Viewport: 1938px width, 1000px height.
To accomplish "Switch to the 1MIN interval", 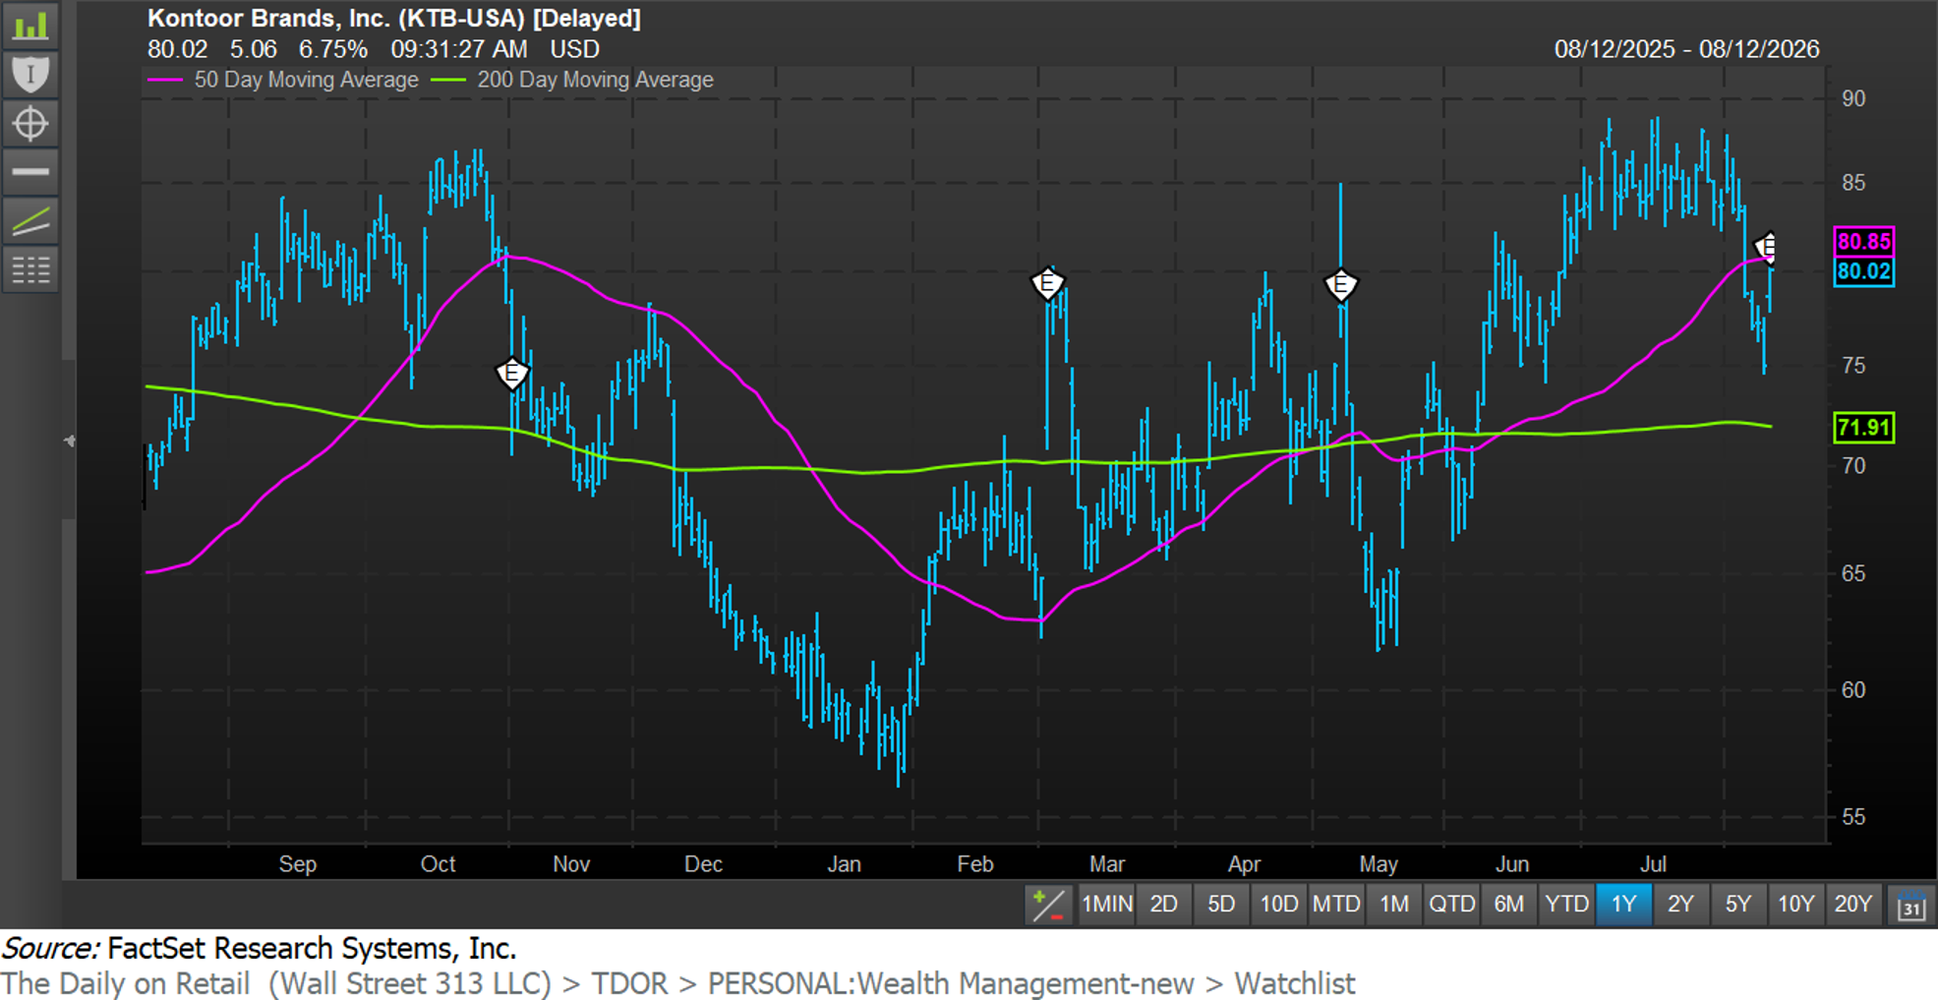I will [x=1106, y=905].
